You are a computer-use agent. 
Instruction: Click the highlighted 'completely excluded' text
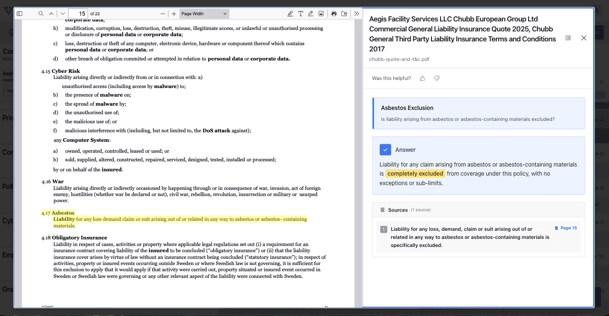415,174
